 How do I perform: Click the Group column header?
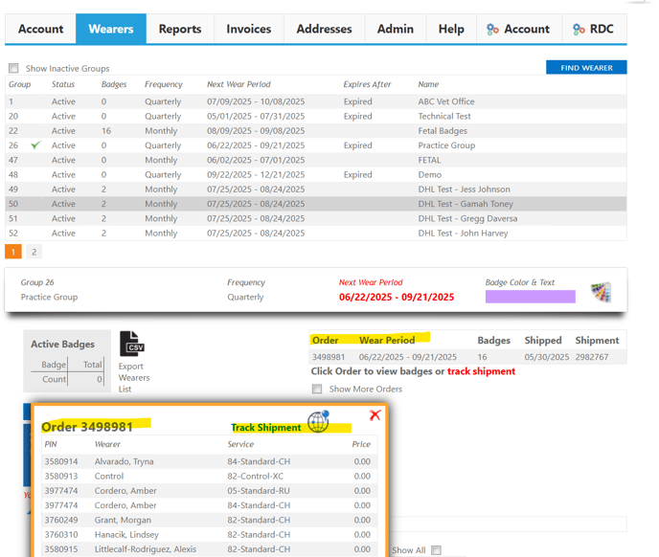coord(20,84)
